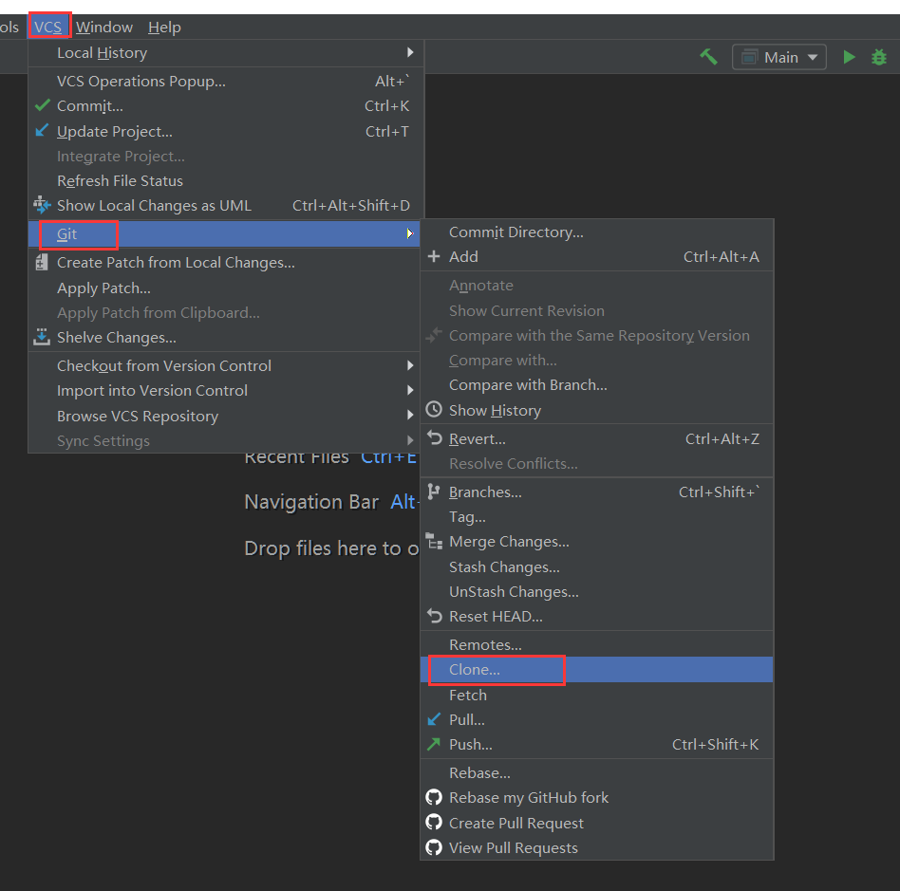Open the Window menu

pos(103,27)
